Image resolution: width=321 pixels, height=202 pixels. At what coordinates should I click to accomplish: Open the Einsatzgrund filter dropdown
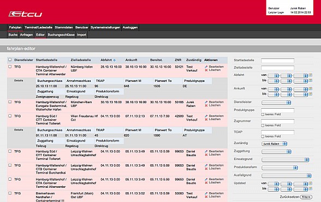(x=285, y=159)
